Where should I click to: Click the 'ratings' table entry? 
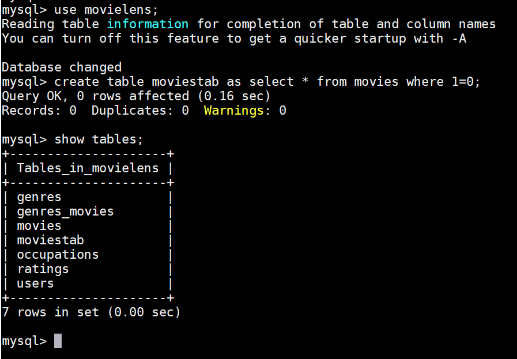[x=43, y=269]
